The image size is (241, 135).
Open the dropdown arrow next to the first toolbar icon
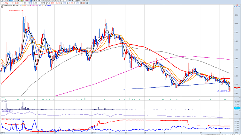pyautogui.click(x=5, y=1)
